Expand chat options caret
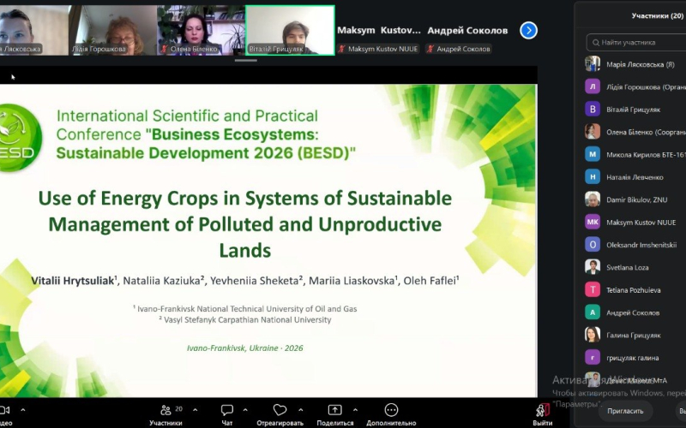Screen dimensions: 686x428 coord(245,410)
